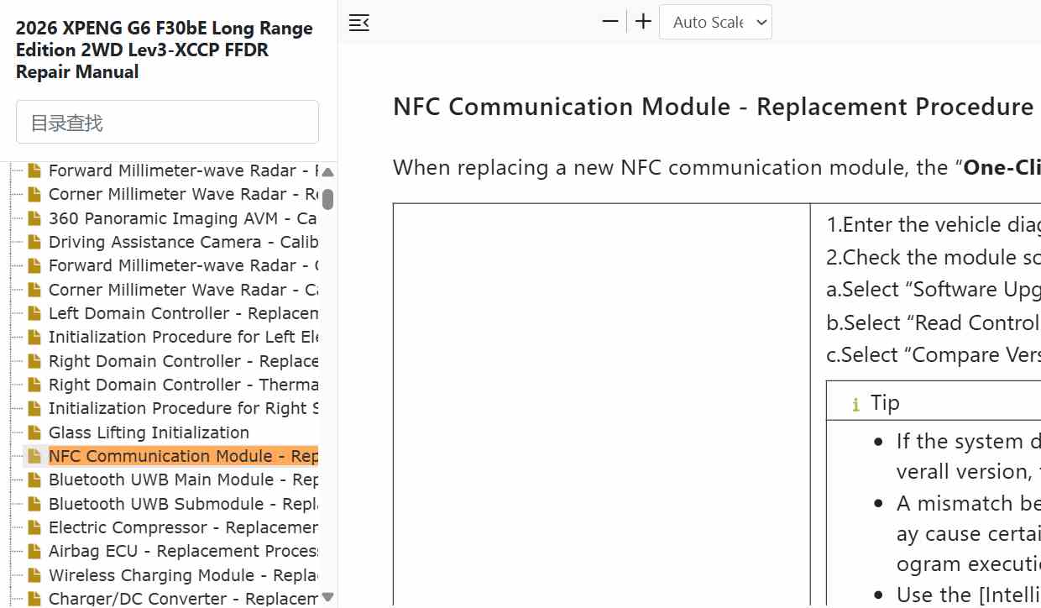This screenshot has height=608, width=1041.
Task: Open Bluetooth UWB Submodule entry
Action: [x=183, y=504]
